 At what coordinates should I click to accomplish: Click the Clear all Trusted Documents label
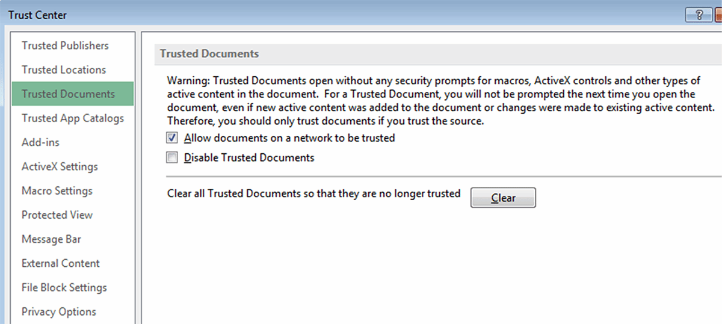313,194
